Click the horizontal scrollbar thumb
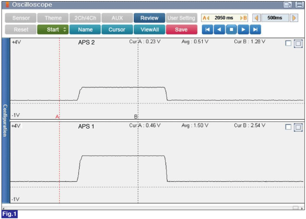The width and height of the screenshot is (306, 219). [296, 208]
